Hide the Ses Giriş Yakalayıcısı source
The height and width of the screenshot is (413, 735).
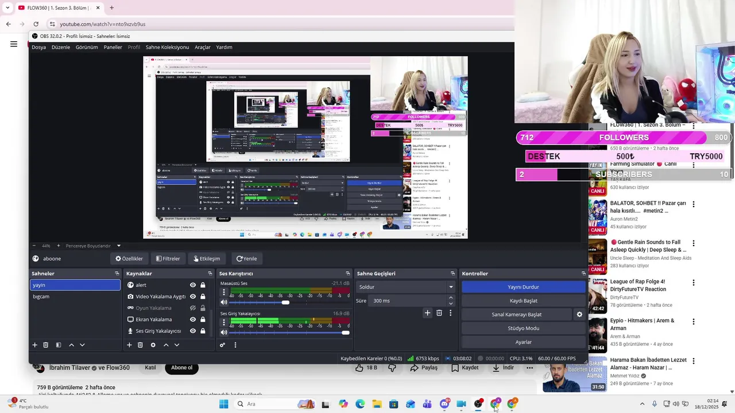193,331
